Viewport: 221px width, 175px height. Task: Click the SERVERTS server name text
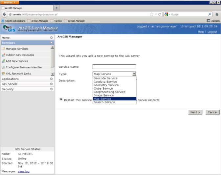tap(25, 154)
